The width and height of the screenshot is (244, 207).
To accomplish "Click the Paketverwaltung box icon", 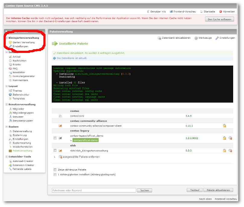I will [x=10, y=151].
